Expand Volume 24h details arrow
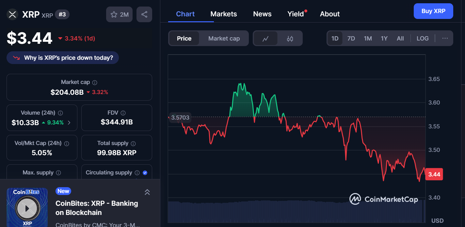 tap(69, 123)
